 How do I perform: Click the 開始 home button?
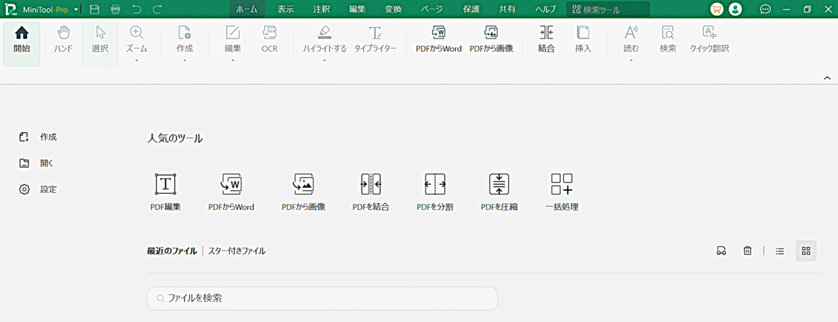coord(22,44)
